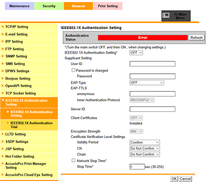The height and width of the screenshot is (183, 209).
Task: Open the Chain Do Not Confirm dropdown
Action: (145, 154)
